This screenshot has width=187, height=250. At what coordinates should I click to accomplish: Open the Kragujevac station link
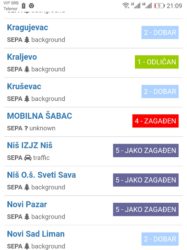[27, 28]
